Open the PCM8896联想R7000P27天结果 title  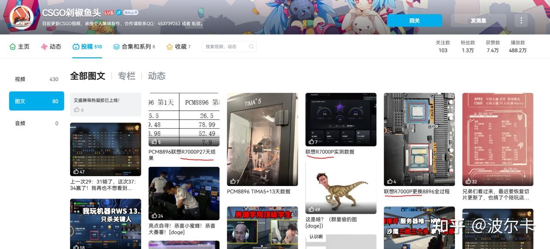(x=182, y=155)
